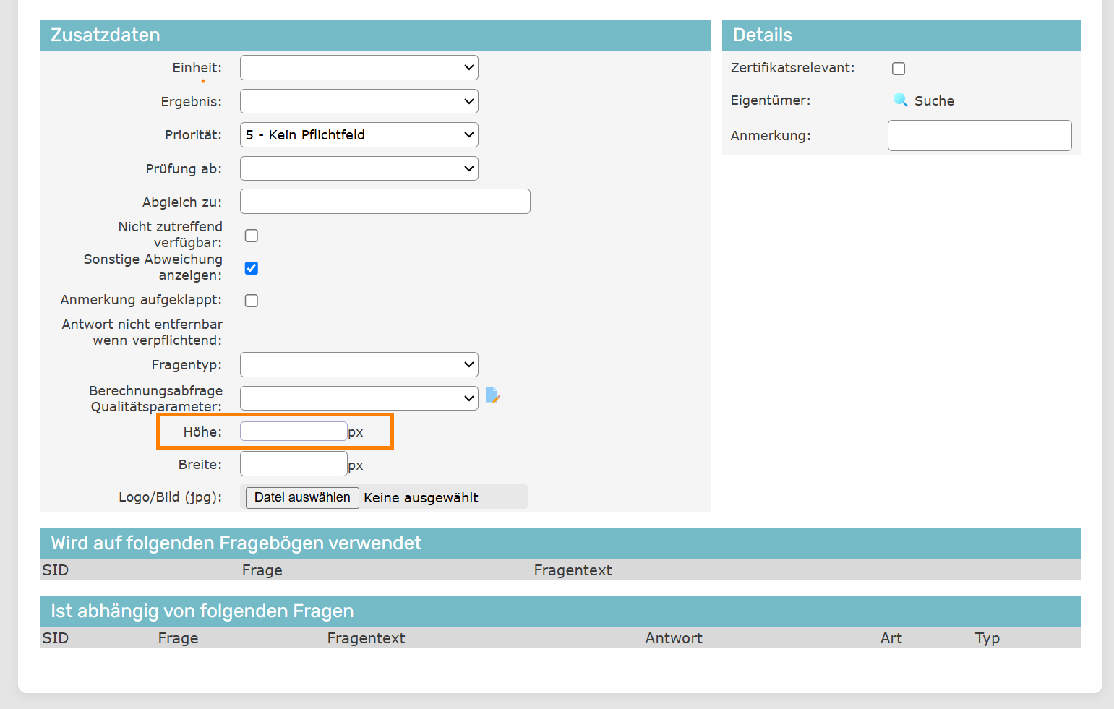Open the Suche link for Eigentümer

pyautogui.click(x=934, y=101)
